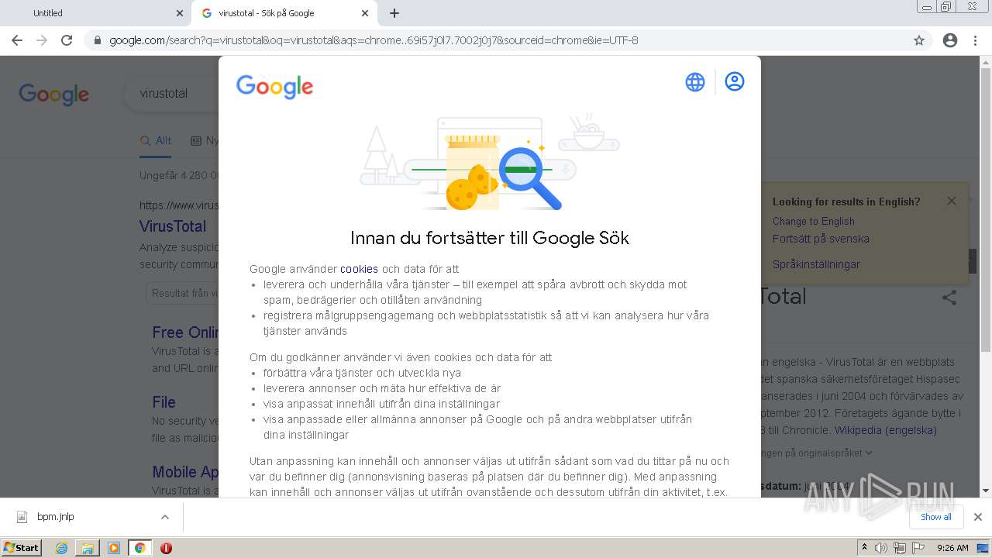This screenshot has height=558, width=992.
Task: Click the virustotal search box
Action: click(x=172, y=94)
